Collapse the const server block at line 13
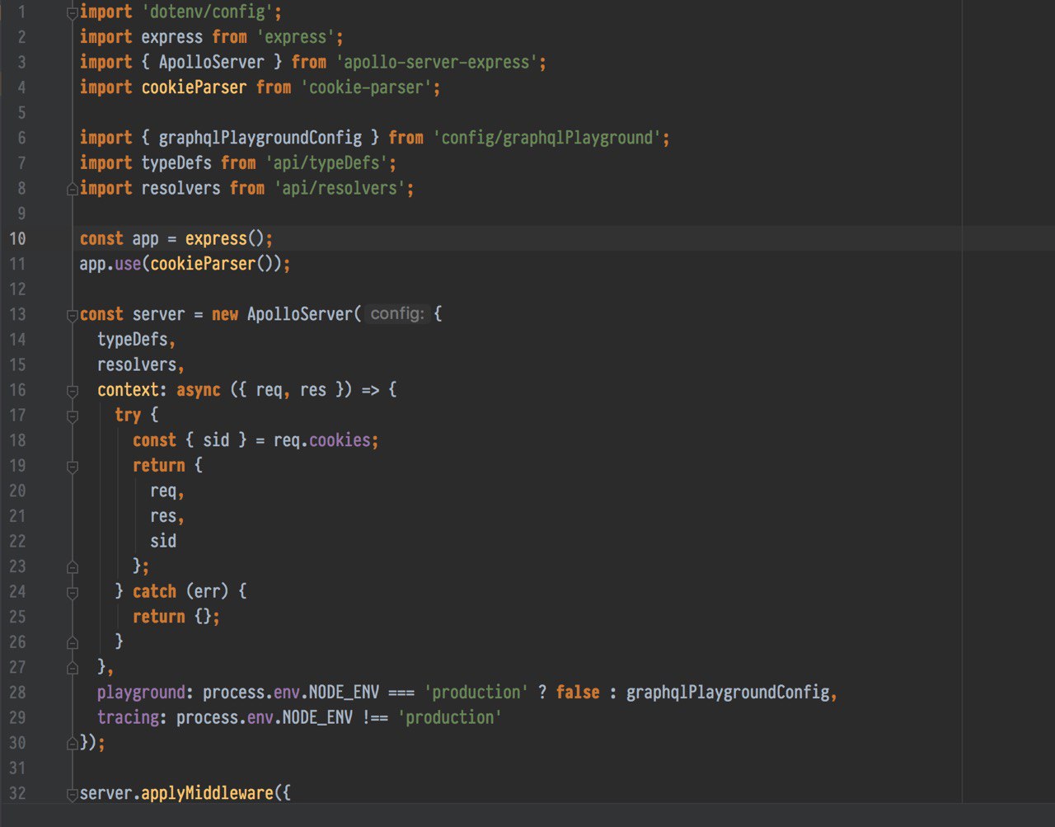This screenshot has height=827, width=1055. tap(73, 315)
